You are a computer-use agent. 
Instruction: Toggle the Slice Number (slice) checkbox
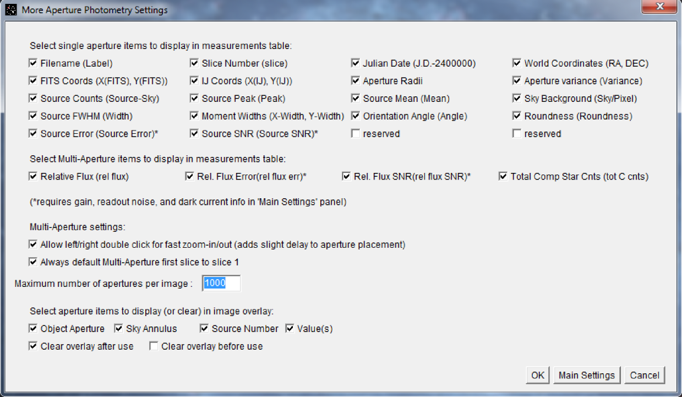(194, 63)
